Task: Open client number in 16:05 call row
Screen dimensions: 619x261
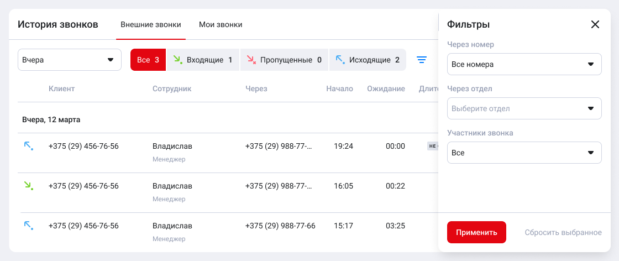Action: point(83,186)
